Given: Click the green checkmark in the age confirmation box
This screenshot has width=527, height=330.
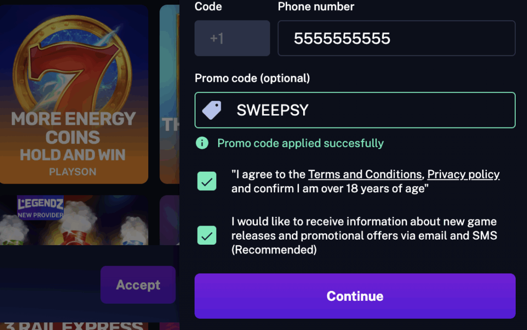Looking at the screenshot, I should pyautogui.click(x=207, y=181).
